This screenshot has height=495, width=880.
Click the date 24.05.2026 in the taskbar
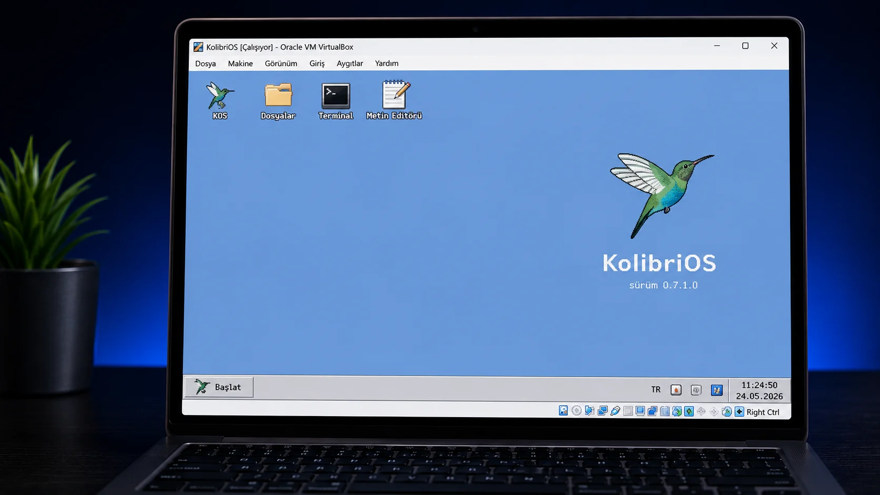click(x=759, y=396)
